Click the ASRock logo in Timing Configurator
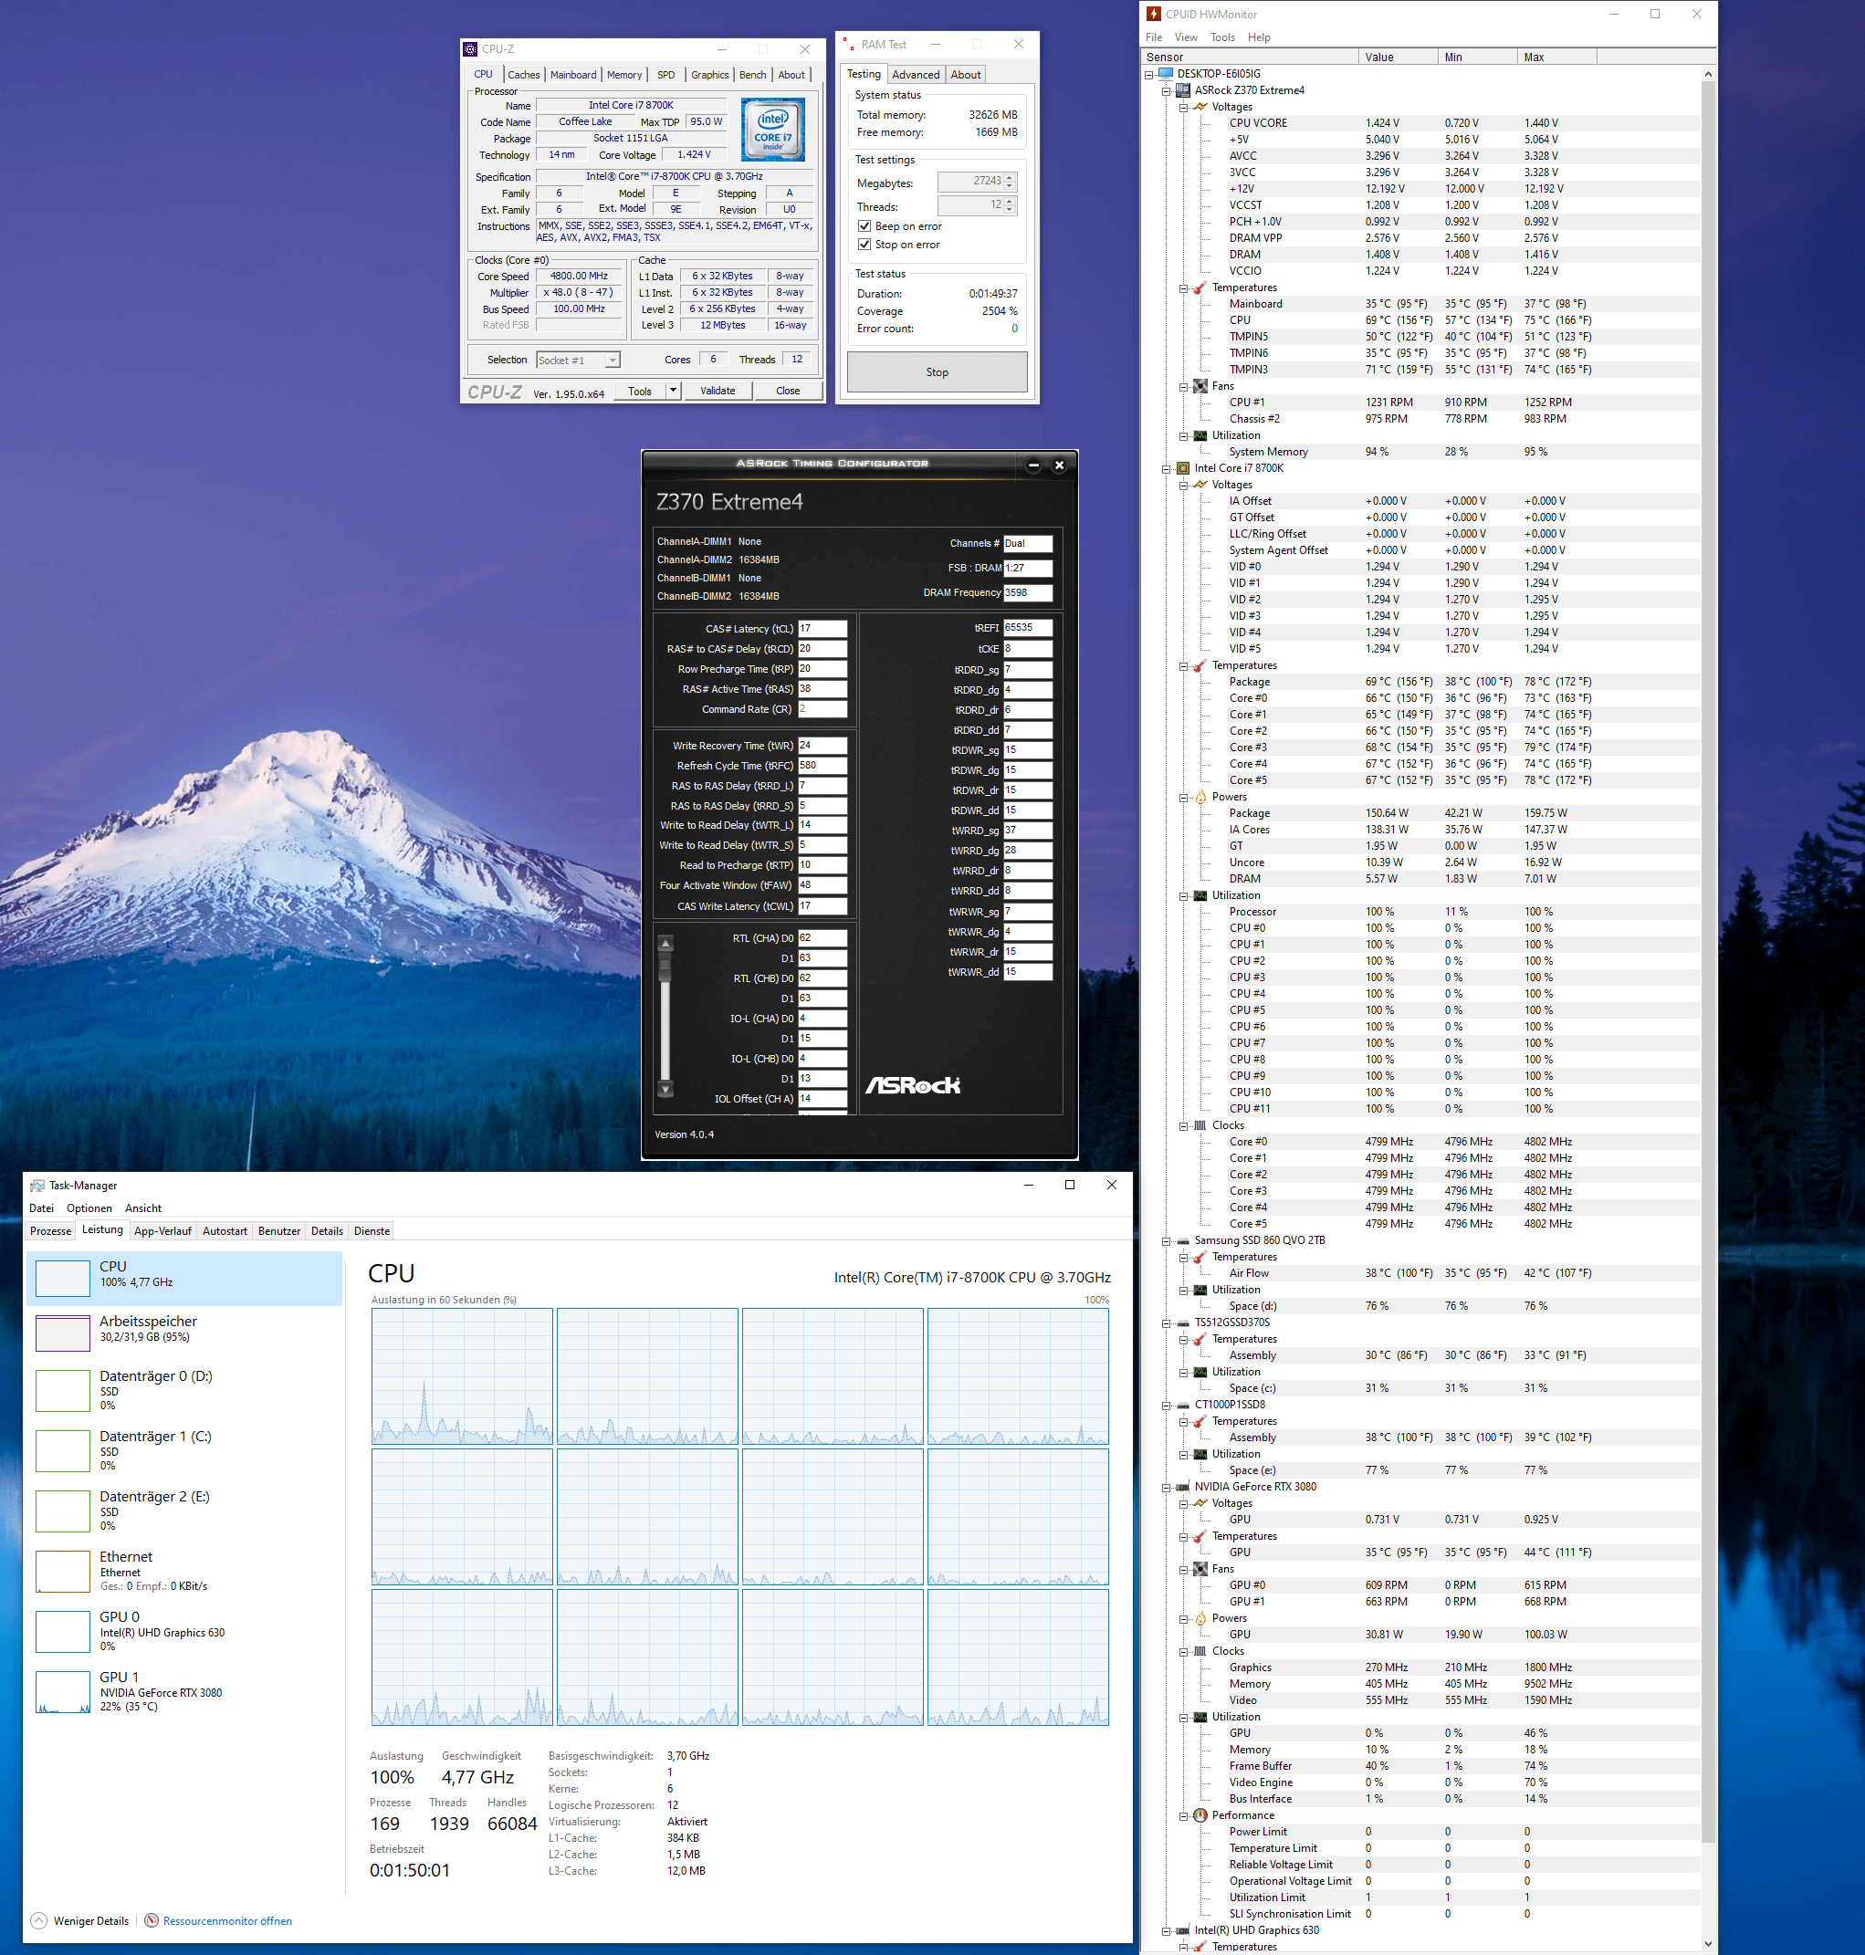 [x=913, y=1085]
